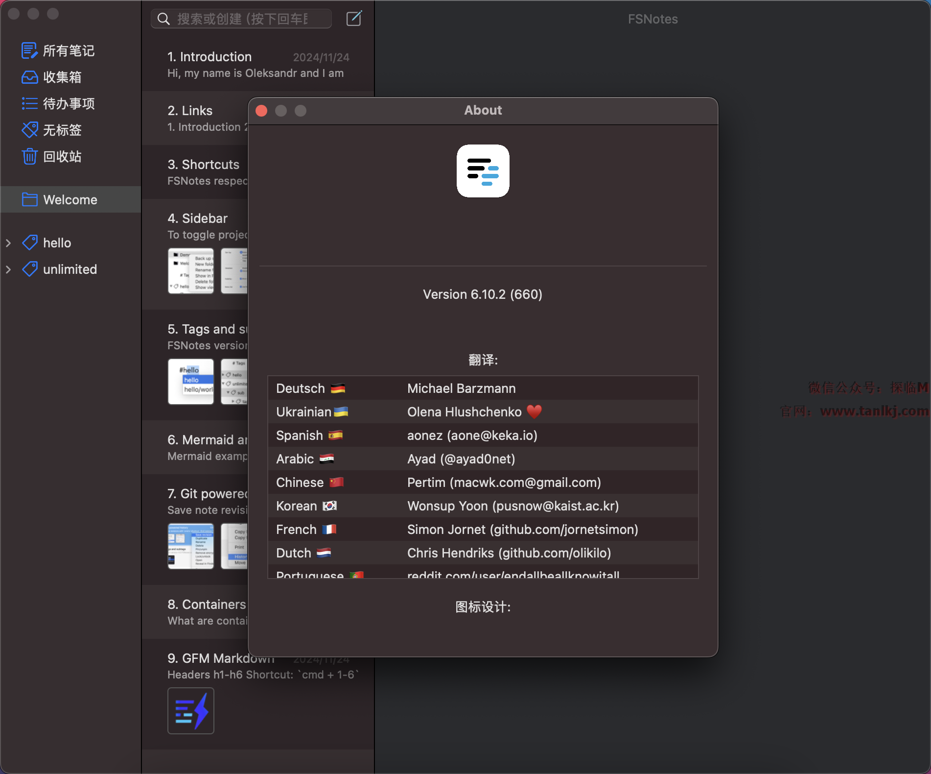The height and width of the screenshot is (774, 931).
Task: Click "Wonsup Yoon (pusnow@kaist.ac.kr)" entry
Action: (x=513, y=506)
